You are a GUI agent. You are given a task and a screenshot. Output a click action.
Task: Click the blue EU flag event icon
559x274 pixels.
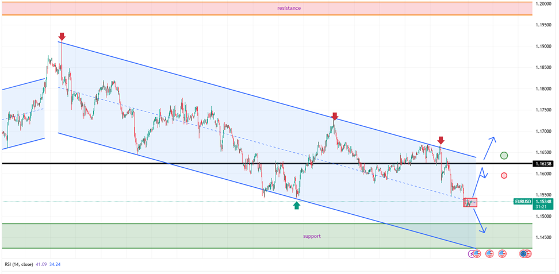(523, 253)
